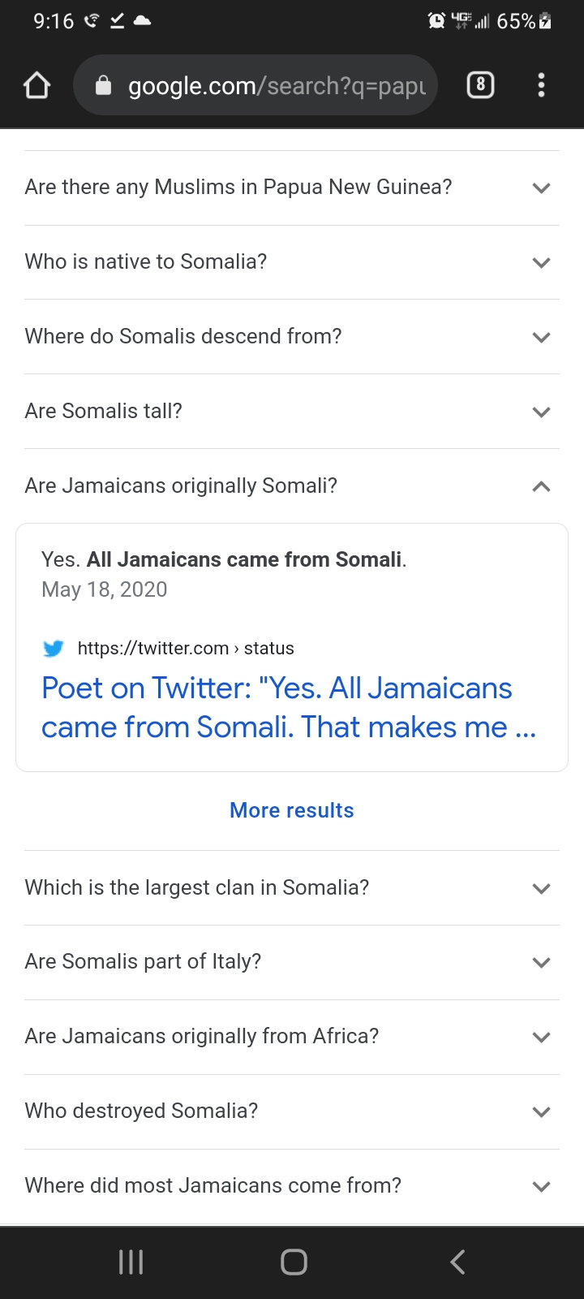Expand "Who destroyed Somalia?" question
The height and width of the screenshot is (1299, 584).
point(292,1111)
